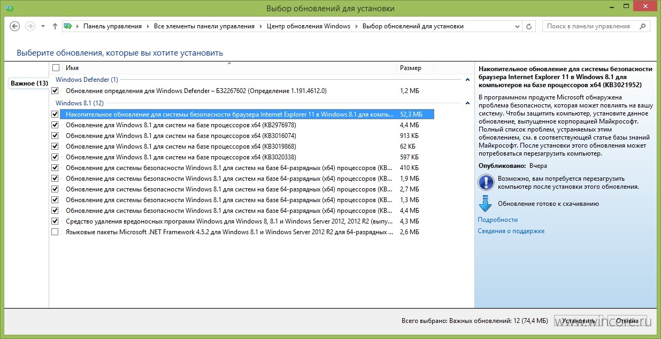Expand the arrow after "Панель управления" breadcrumb
Image resolution: width=661 pixels, height=339 pixels.
[148, 26]
